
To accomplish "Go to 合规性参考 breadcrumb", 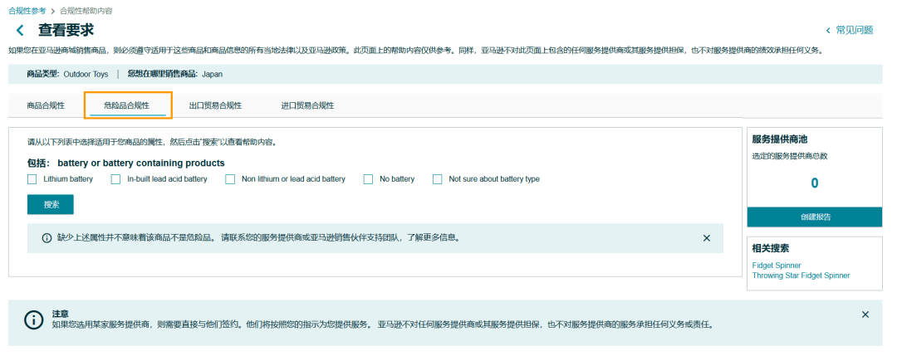I will (x=27, y=11).
